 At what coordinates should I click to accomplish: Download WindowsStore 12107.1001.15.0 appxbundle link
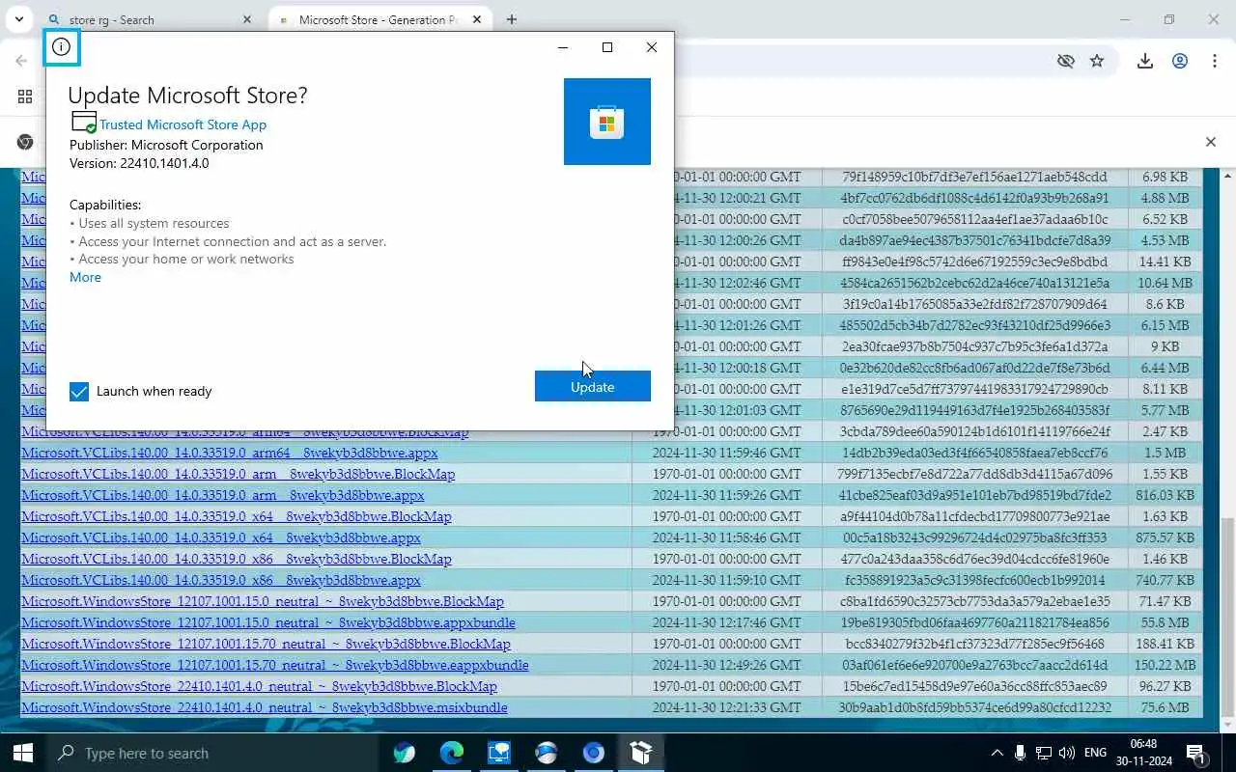[x=268, y=622]
